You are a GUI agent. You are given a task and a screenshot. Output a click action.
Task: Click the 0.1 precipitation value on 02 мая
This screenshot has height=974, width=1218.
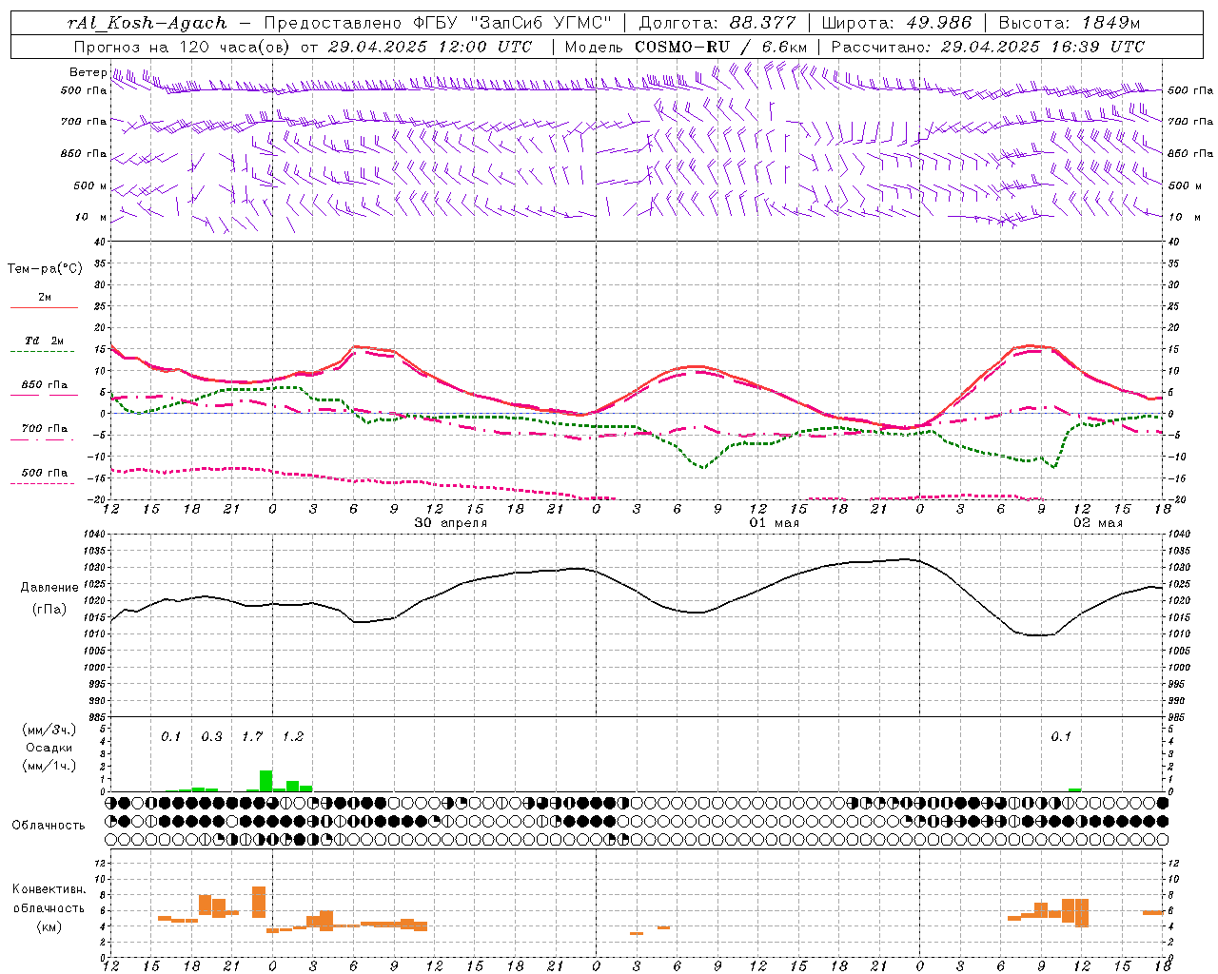1061,737
